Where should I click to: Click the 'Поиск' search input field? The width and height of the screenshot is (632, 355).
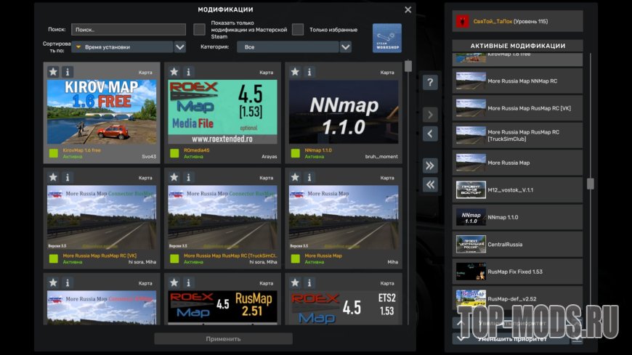click(129, 30)
